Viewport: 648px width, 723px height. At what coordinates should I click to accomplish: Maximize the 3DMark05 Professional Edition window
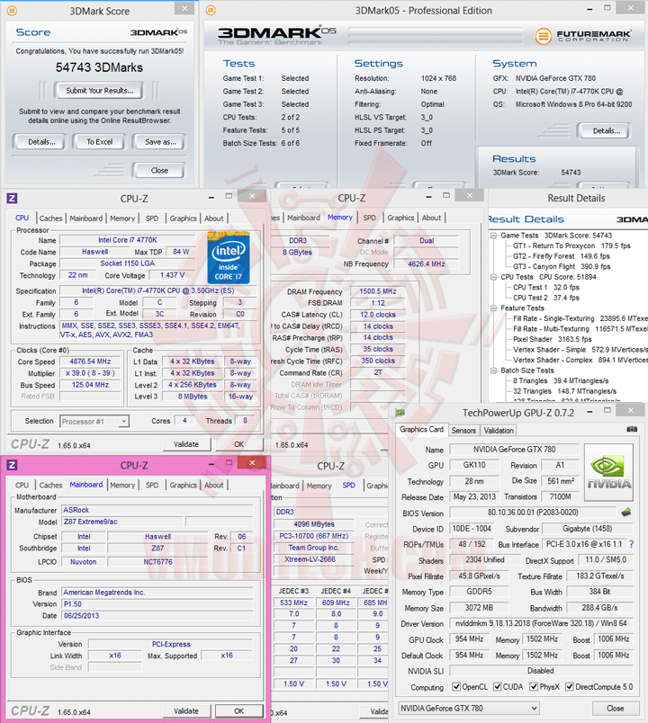click(607, 8)
